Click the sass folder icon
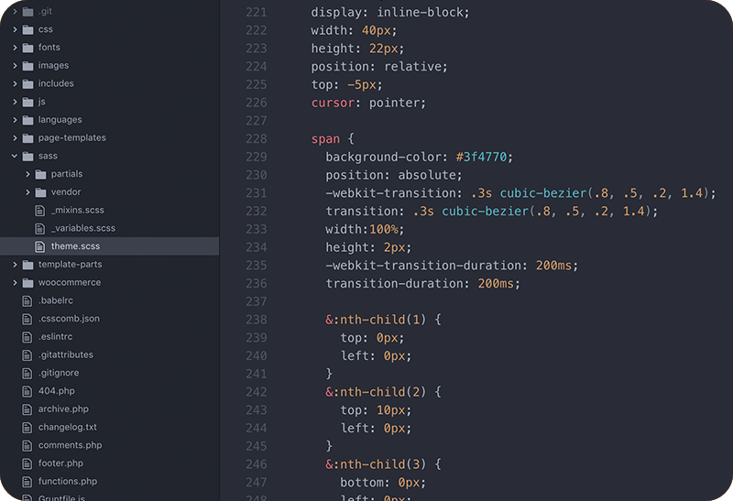Screen dimensions: 733x501 (28, 156)
